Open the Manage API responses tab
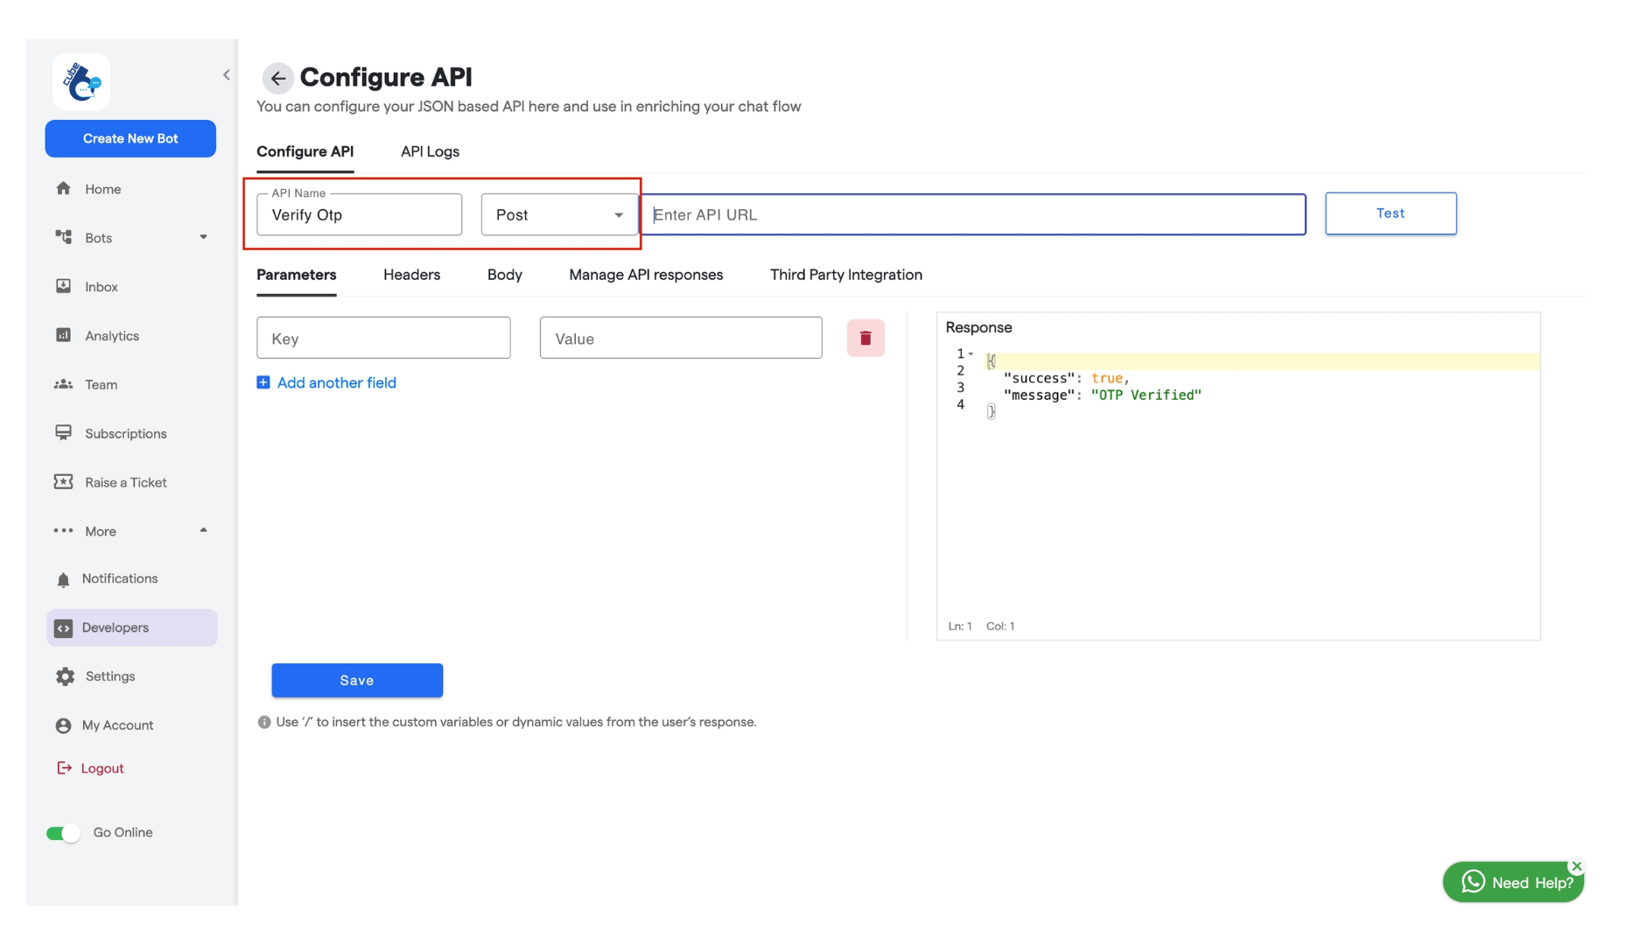 click(646, 275)
